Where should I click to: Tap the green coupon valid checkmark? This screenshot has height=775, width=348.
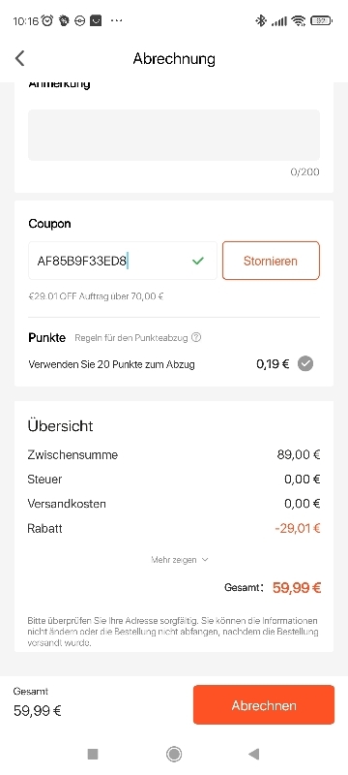(x=198, y=261)
